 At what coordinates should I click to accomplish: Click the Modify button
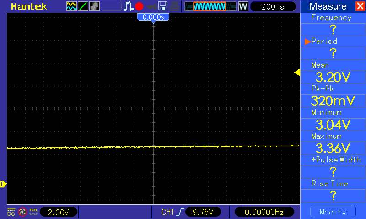point(333,212)
